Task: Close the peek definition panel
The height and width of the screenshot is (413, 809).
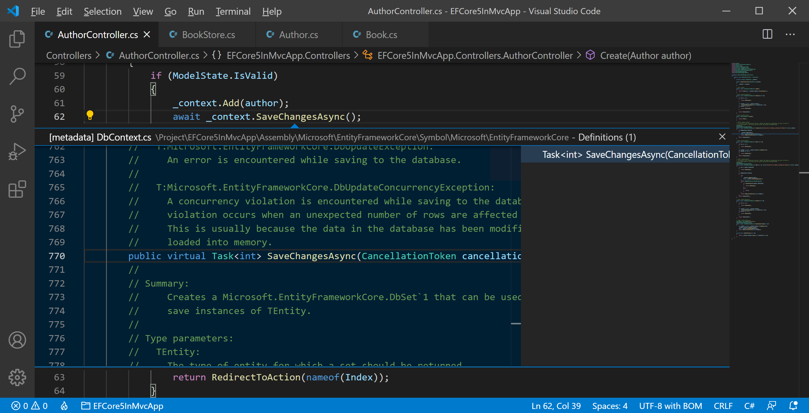Action: pos(722,137)
